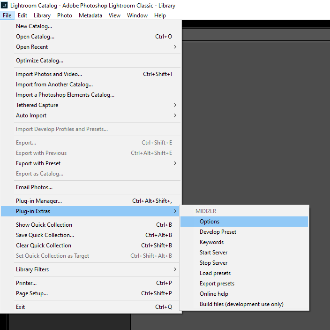
Task: Select Show Quick Collection
Action: (90, 225)
